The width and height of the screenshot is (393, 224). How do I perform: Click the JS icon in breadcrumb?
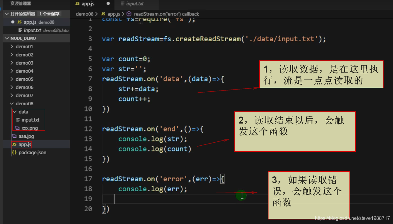point(103,14)
